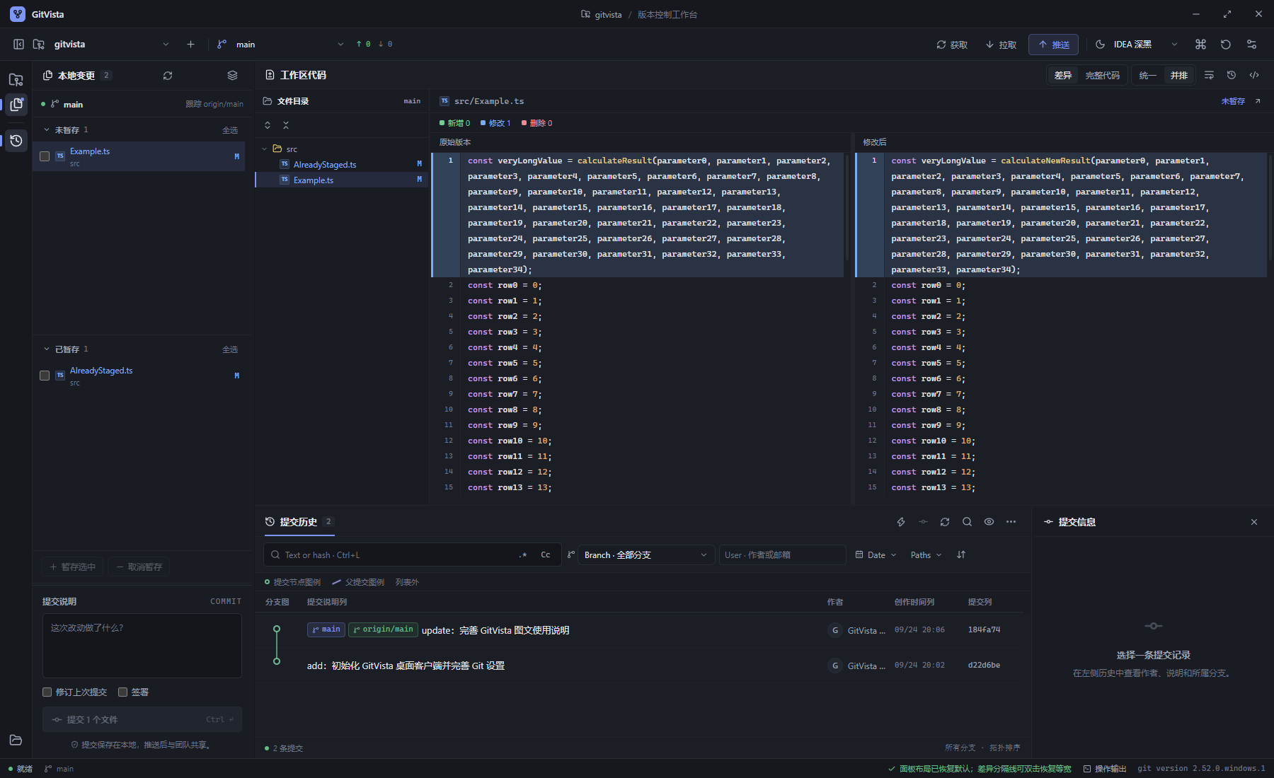The image size is (1274, 778).
Task: Toggle the eye visibility icon in commit history
Action: (x=989, y=522)
